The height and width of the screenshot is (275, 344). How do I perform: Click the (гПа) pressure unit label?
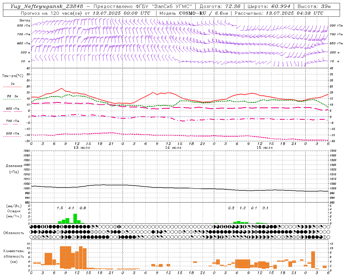pyautogui.click(x=14, y=172)
